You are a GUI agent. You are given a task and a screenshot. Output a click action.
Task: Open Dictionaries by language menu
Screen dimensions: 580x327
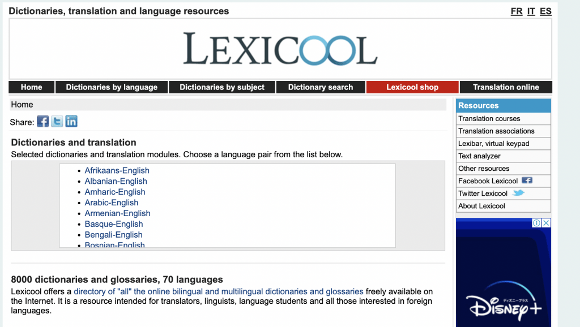coord(112,87)
